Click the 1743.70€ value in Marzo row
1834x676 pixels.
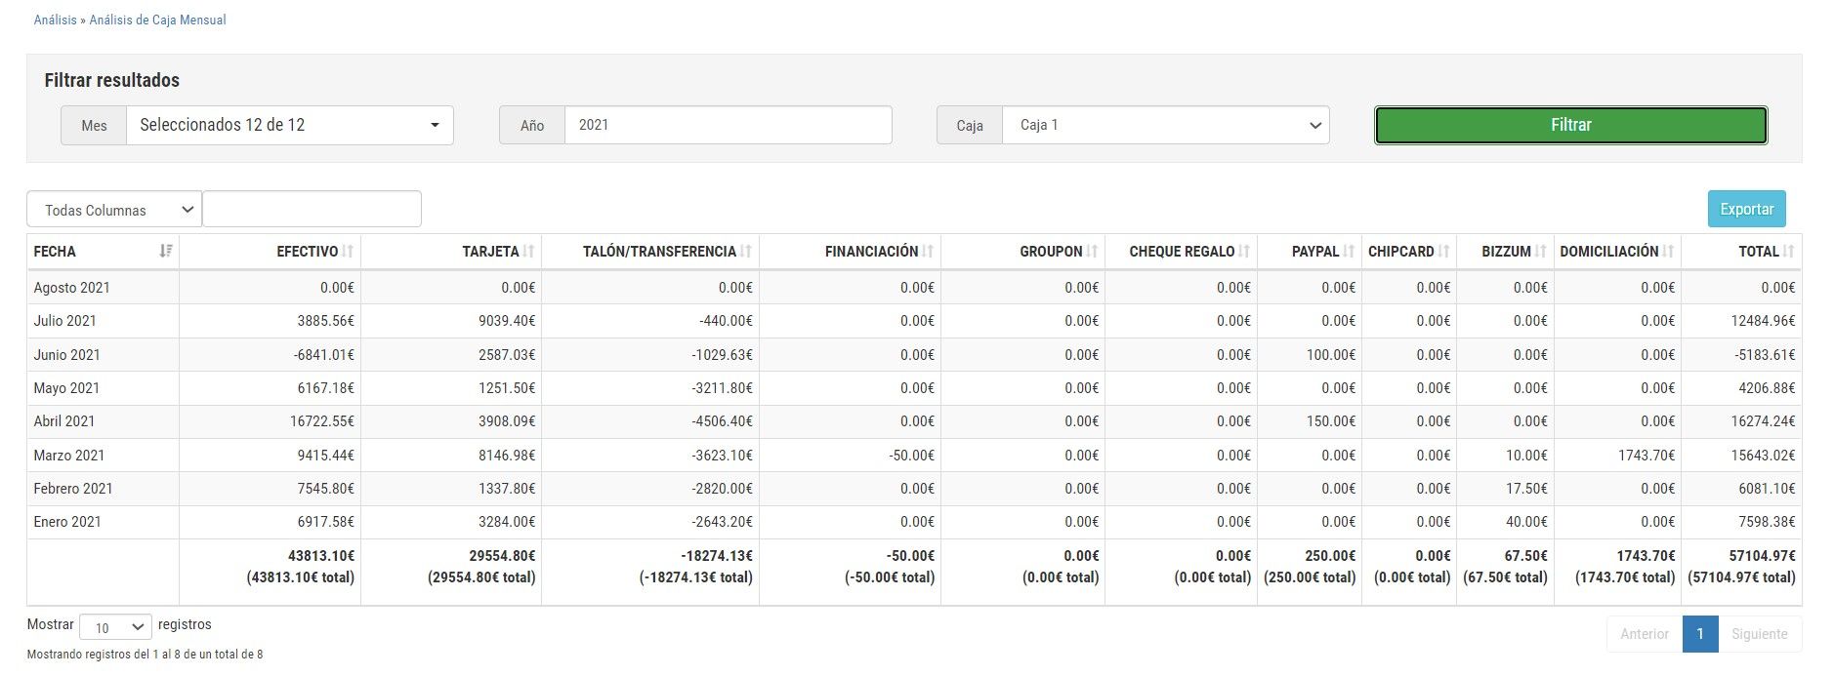pos(1646,456)
